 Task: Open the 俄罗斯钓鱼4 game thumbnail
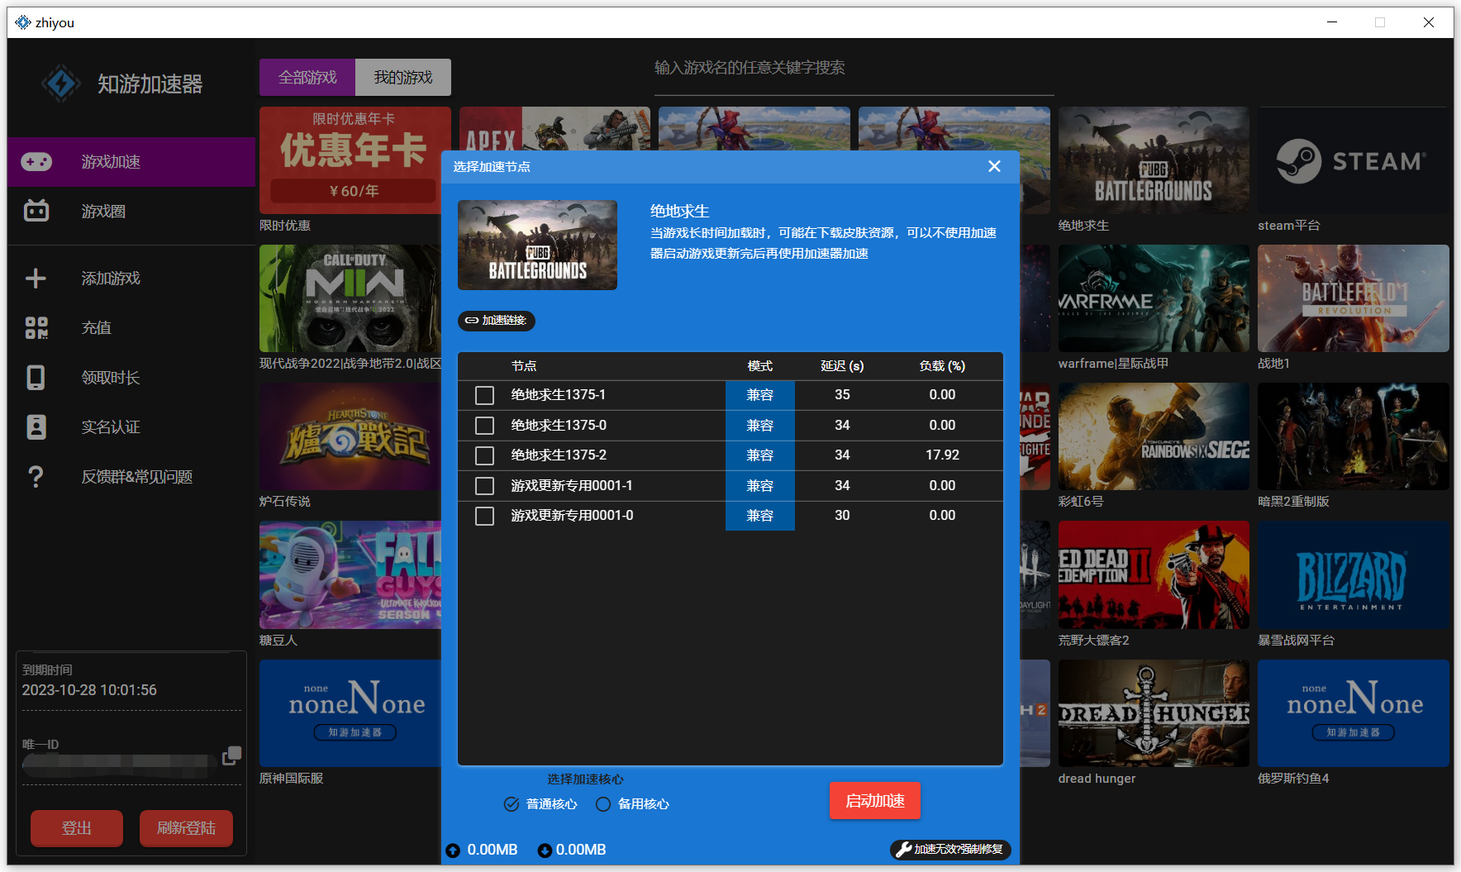tap(1354, 713)
